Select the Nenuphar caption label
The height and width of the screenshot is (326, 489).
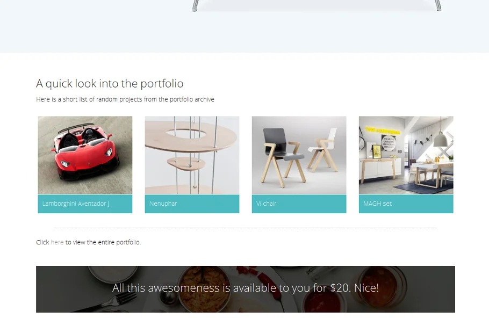click(x=163, y=204)
